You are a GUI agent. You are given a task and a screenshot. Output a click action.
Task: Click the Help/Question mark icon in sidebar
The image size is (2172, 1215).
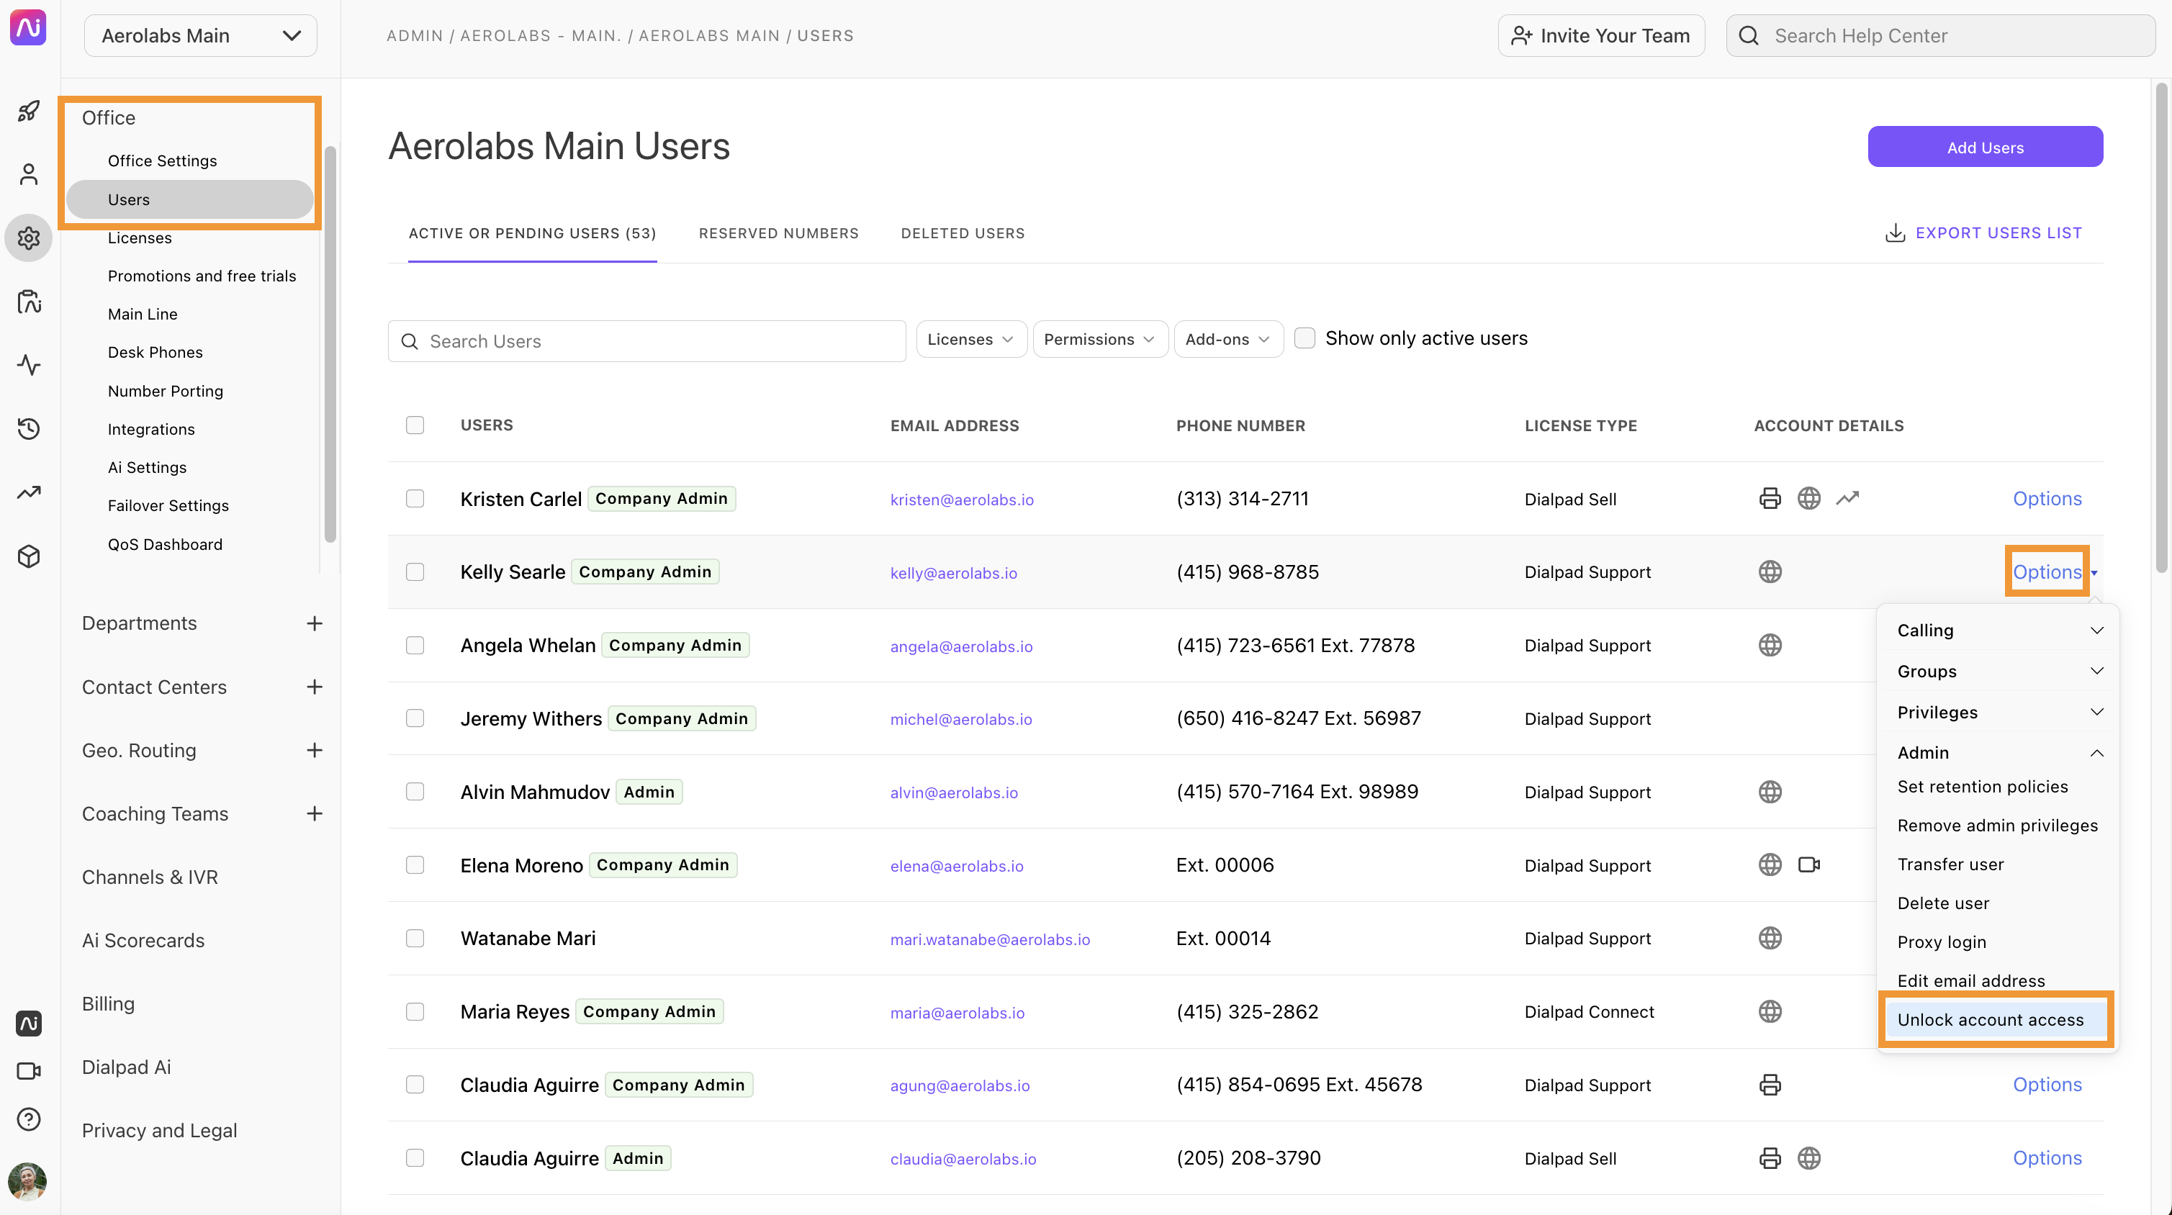tap(28, 1118)
